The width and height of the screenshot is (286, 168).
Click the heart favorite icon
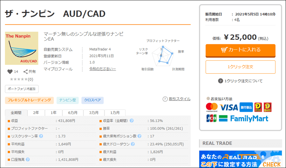click(10, 72)
